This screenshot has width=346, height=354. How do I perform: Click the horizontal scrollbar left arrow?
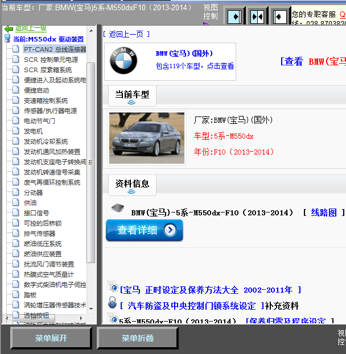(7, 318)
